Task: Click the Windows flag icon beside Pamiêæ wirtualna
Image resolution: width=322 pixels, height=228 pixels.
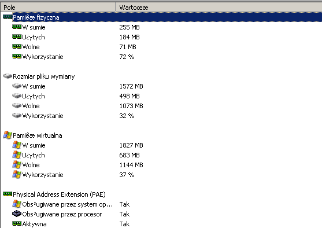Action: (x=8, y=135)
